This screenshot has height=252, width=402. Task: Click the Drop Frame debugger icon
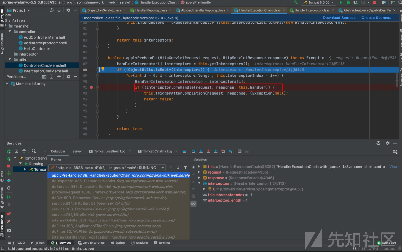coord(223,151)
